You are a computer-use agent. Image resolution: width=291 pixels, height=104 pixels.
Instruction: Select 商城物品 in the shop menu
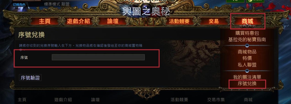pyautogui.click(x=247, y=52)
